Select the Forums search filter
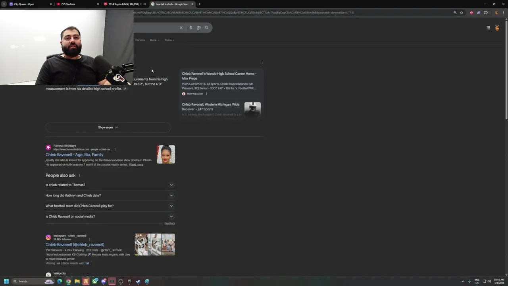This screenshot has width=508, height=286. (140, 40)
